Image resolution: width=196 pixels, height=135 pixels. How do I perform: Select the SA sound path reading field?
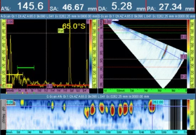[73, 6]
